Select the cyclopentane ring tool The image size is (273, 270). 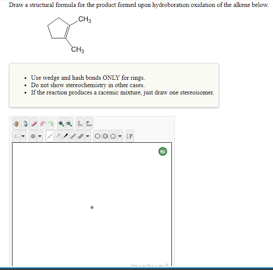point(113,136)
